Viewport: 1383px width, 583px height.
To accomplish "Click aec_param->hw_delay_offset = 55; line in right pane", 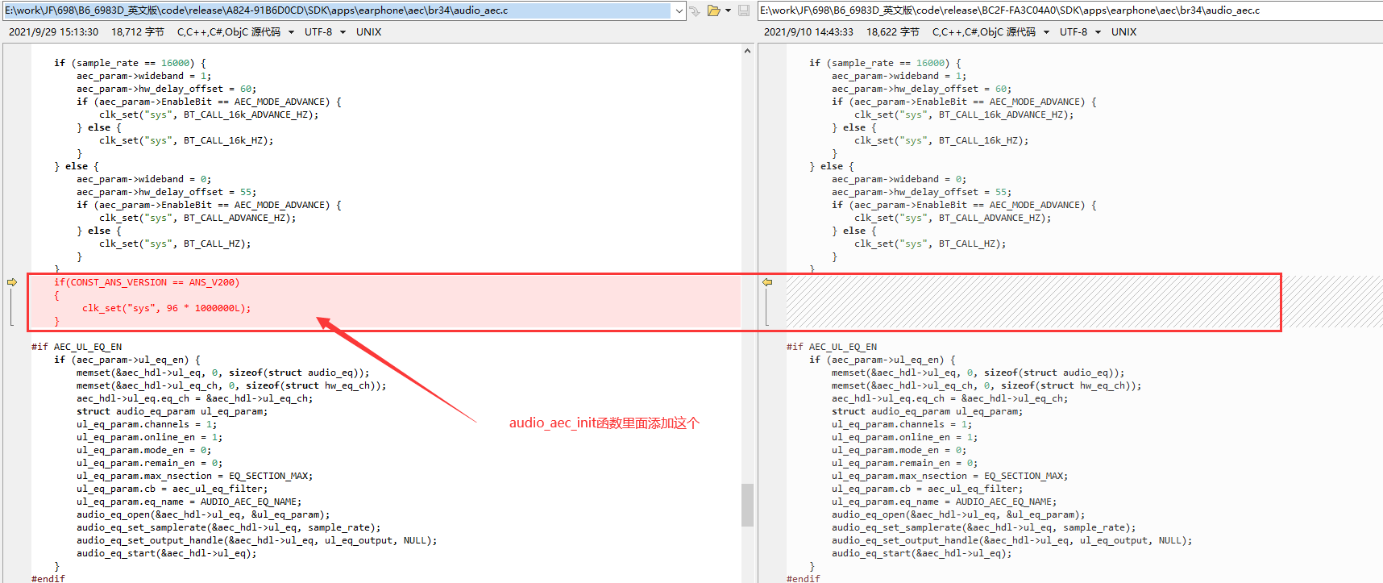I will coord(922,192).
